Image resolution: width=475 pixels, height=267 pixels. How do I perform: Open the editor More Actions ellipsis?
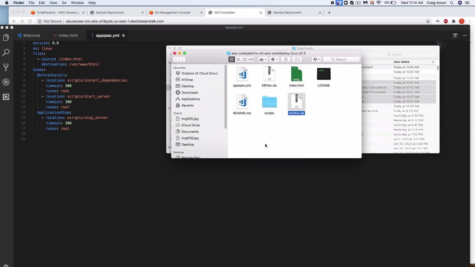coord(465,36)
